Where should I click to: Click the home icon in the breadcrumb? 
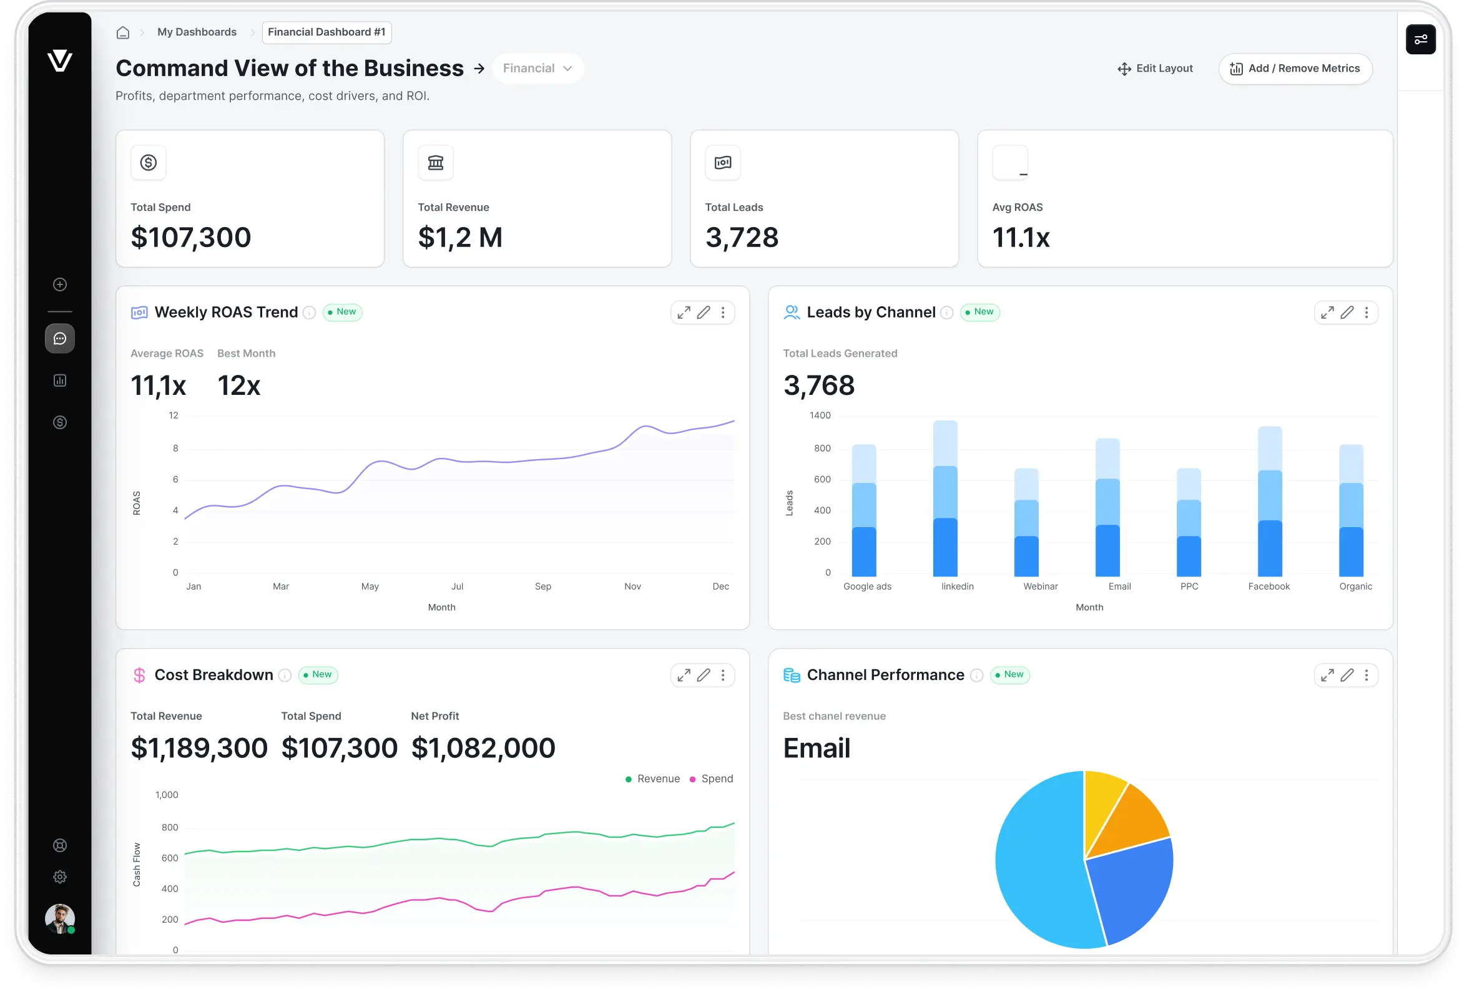(x=123, y=32)
